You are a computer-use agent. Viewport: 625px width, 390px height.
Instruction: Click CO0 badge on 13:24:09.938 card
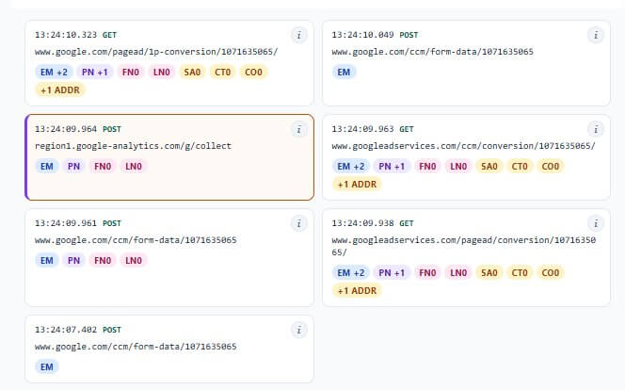coord(551,273)
